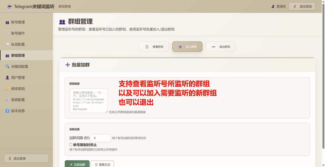Viewport: 325px width, 167px height.
Task: Click the 用户管理 person icon
Action: [x=7, y=78]
